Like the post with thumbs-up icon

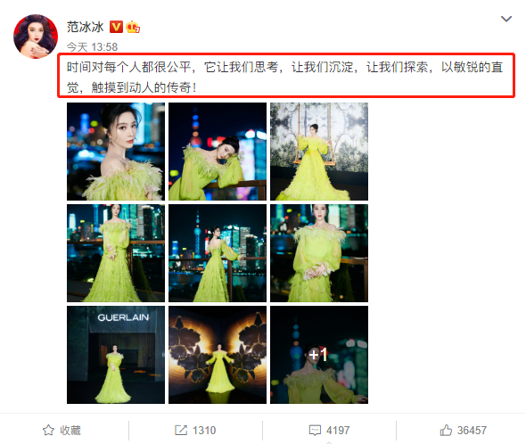pyautogui.click(x=446, y=430)
